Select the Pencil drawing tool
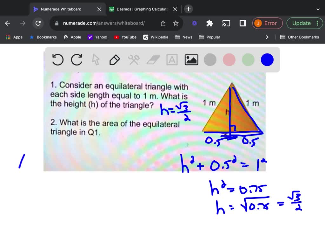Viewport: 325px width, 236px height. coord(115,59)
